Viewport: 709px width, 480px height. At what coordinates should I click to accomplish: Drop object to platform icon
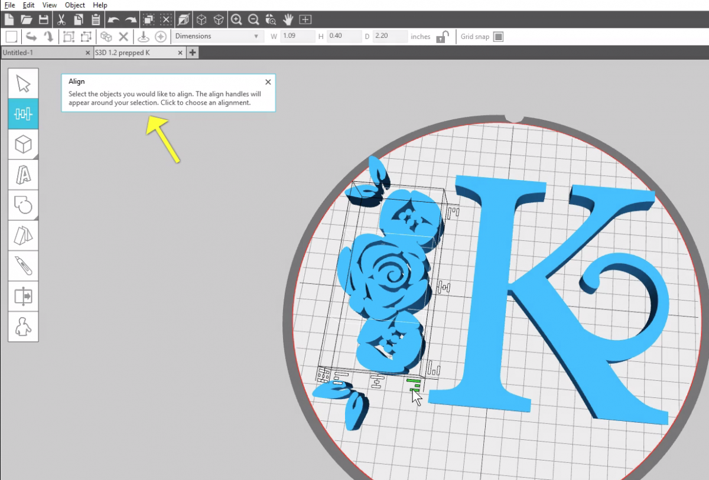coord(143,37)
